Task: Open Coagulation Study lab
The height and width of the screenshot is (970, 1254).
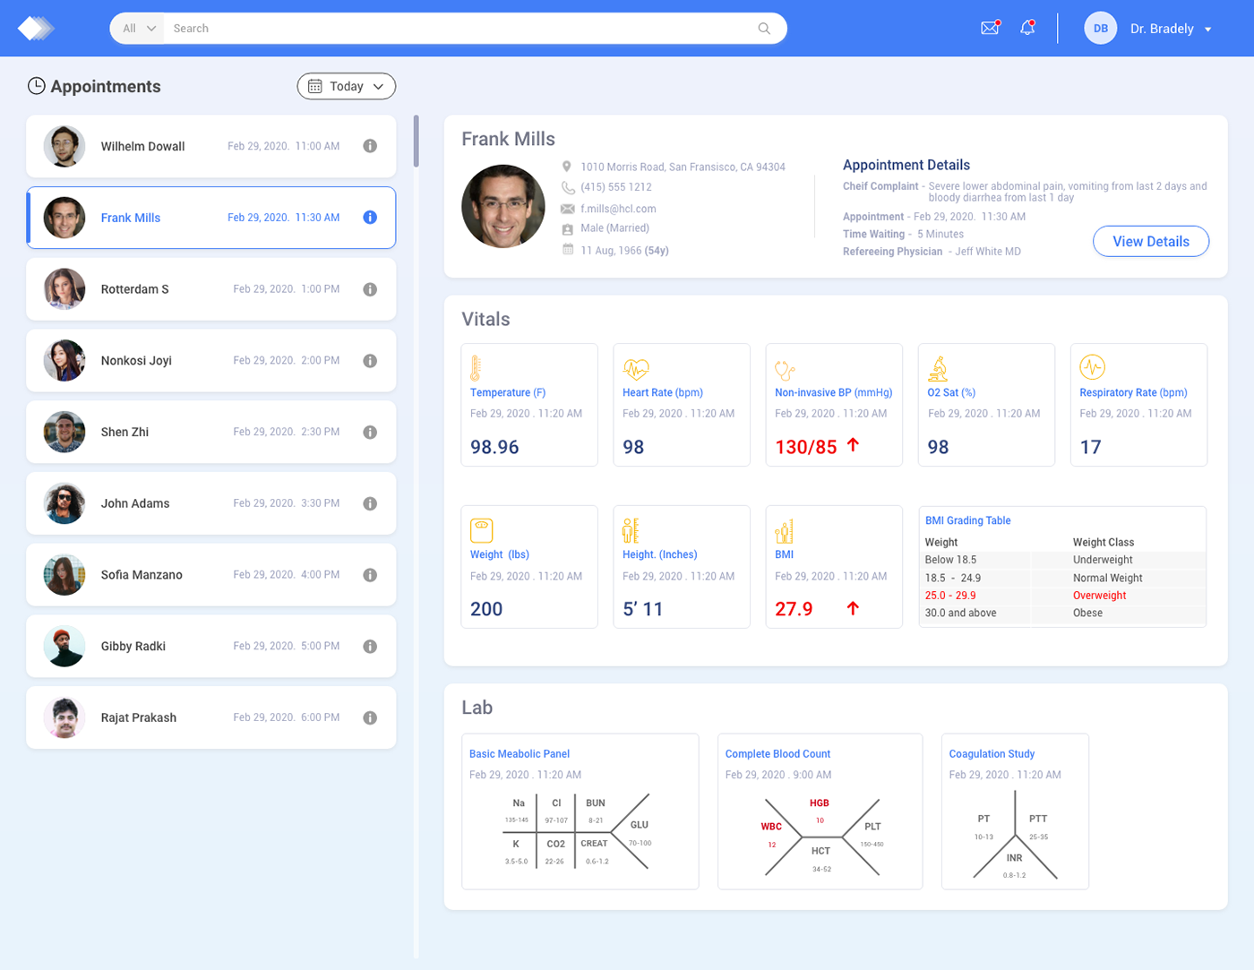Action: pos(1015,811)
